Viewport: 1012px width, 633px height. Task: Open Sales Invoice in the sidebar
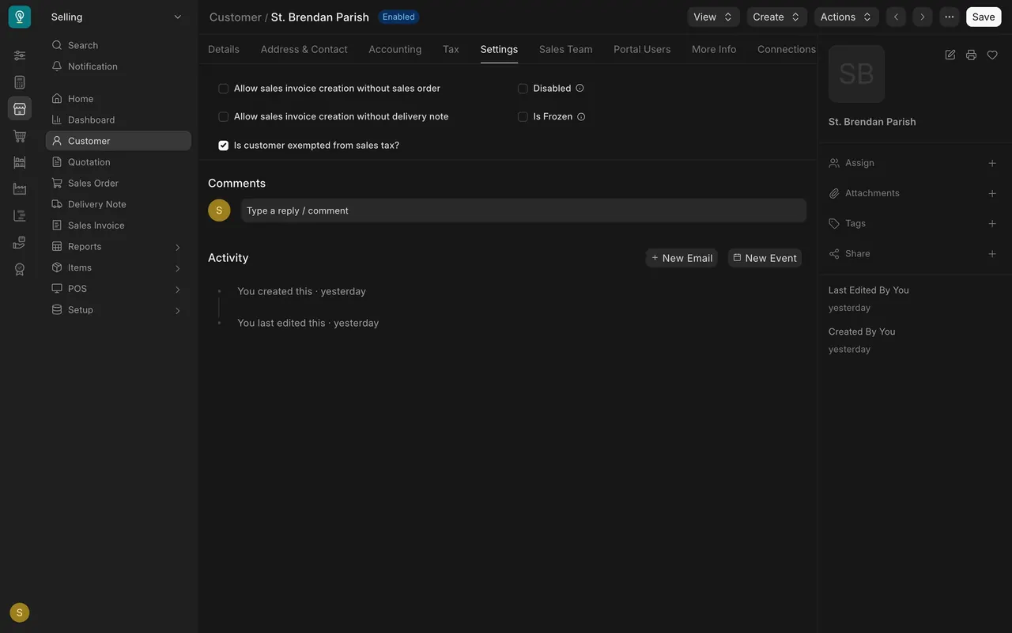click(118, 226)
